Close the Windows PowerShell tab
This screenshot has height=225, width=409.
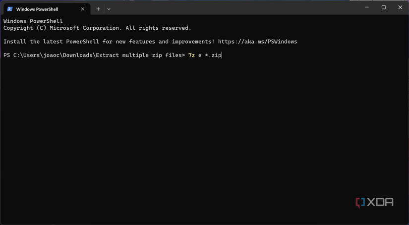[x=83, y=9]
